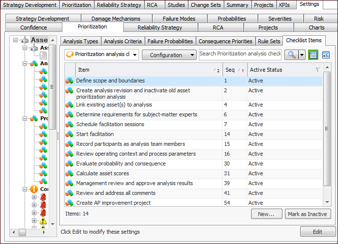The image size is (338, 244).
Task: Click the Search Prioritization analysis checklist field
Action: pyautogui.click(x=240, y=54)
